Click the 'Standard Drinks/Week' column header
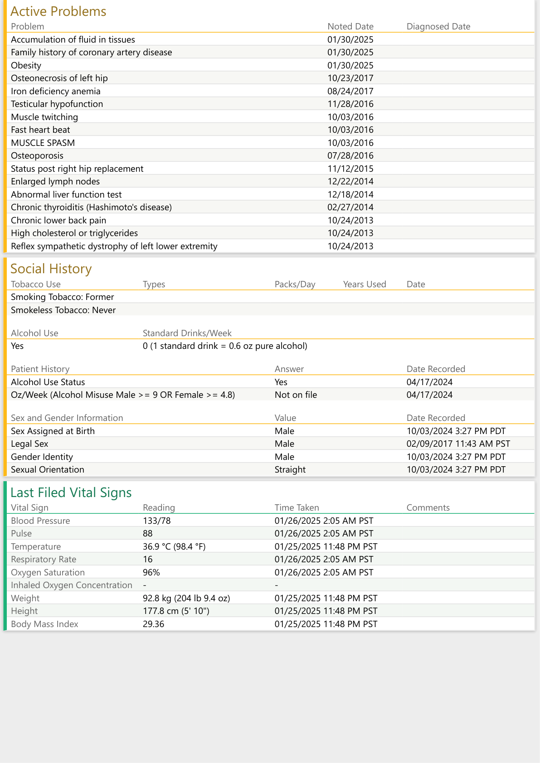The height and width of the screenshot is (763, 540). click(187, 333)
